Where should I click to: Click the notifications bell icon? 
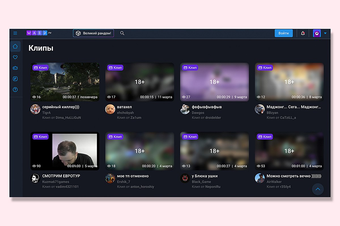303,33
